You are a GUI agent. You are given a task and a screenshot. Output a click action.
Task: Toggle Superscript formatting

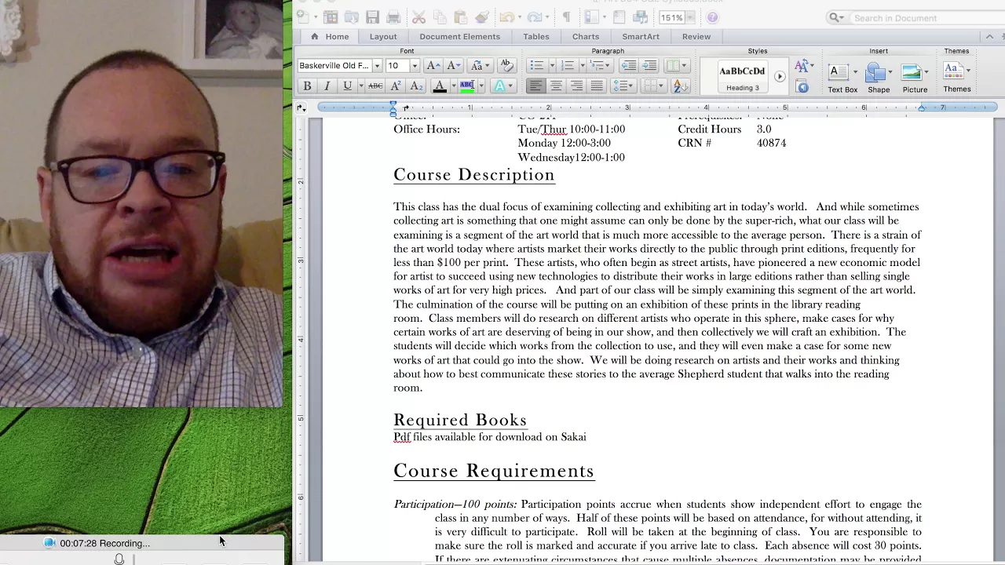[x=395, y=86]
